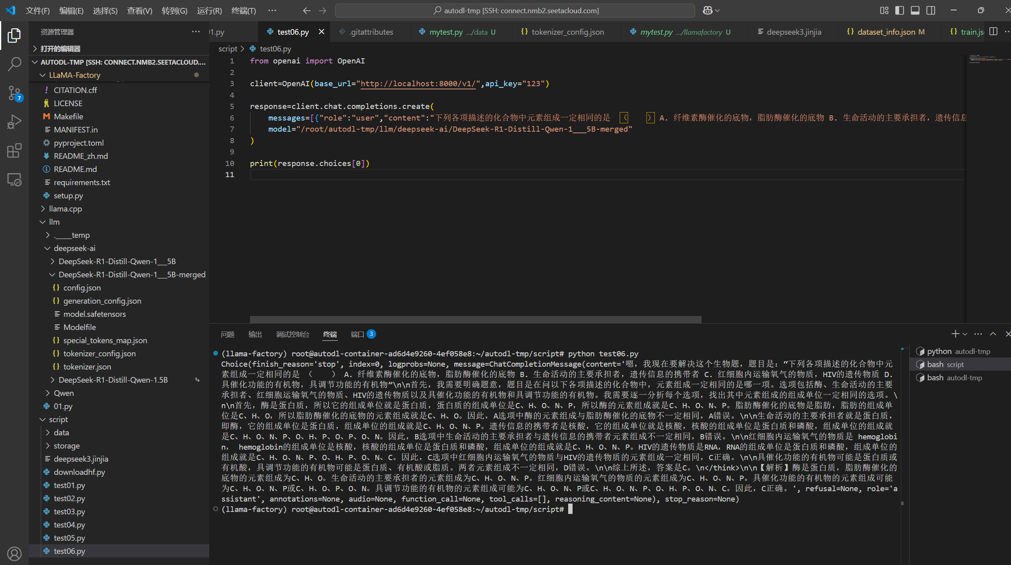The image size is (1011, 565).
Task: Toggle the Secondary Side Bar
Action: [x=931, y=10]
